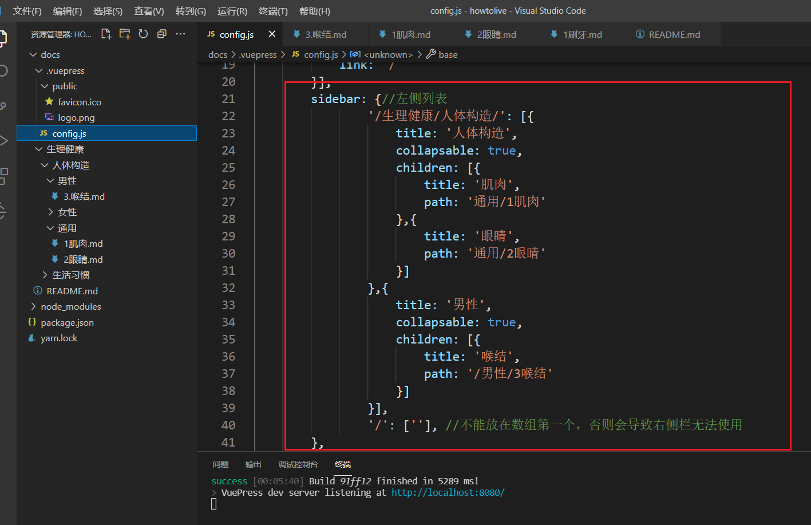
Task: Open the localhost:8080 link in terminal
Action: tap(448, 492)
